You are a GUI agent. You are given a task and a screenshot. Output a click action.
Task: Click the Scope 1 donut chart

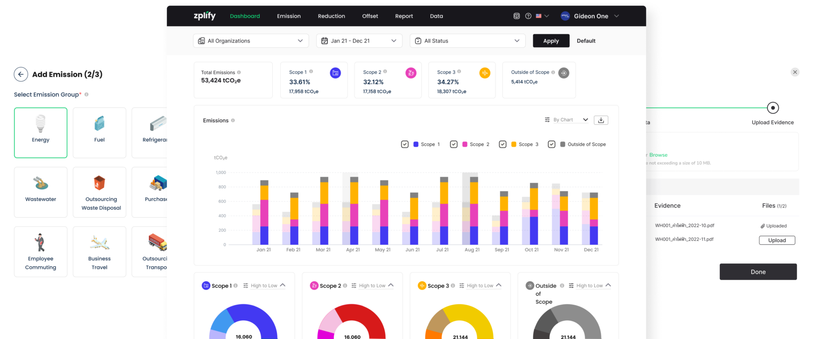point(243,322)
